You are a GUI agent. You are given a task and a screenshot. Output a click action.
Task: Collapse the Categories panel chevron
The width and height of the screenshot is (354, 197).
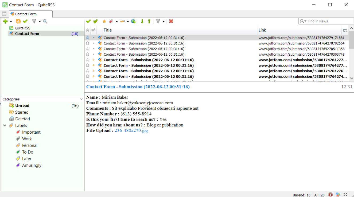pos(81,99)
